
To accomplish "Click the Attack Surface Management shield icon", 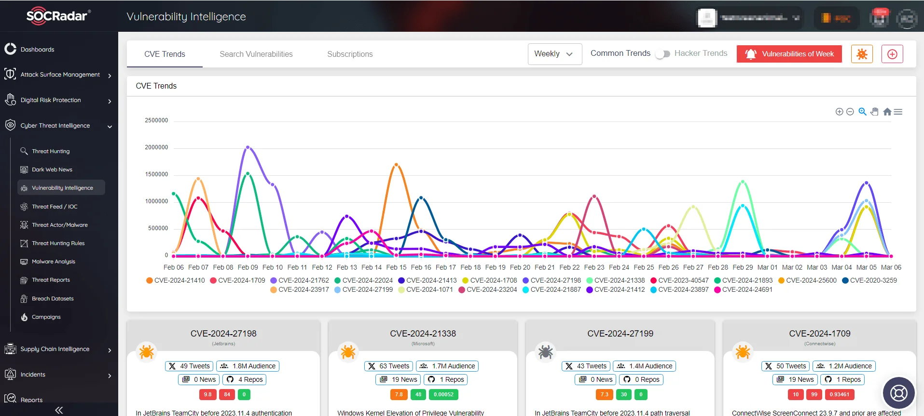I will click(10, 74).
